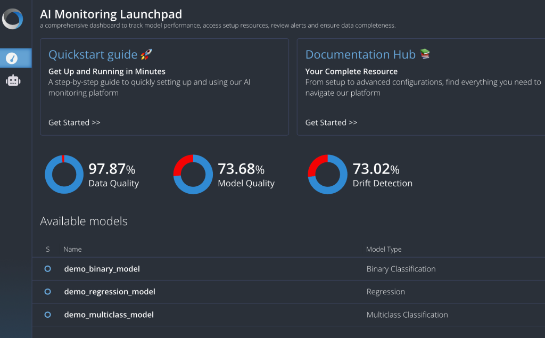Click the Model Type column header
This screenshot has height=338, width=545.
pyautogui.click(x=384, y=249)
